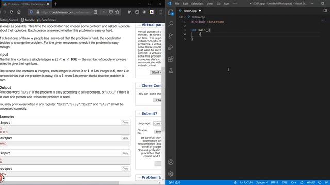Open page actions three-dot menu
The width and height of the screenshot is (330, 185).
point(105,12)
